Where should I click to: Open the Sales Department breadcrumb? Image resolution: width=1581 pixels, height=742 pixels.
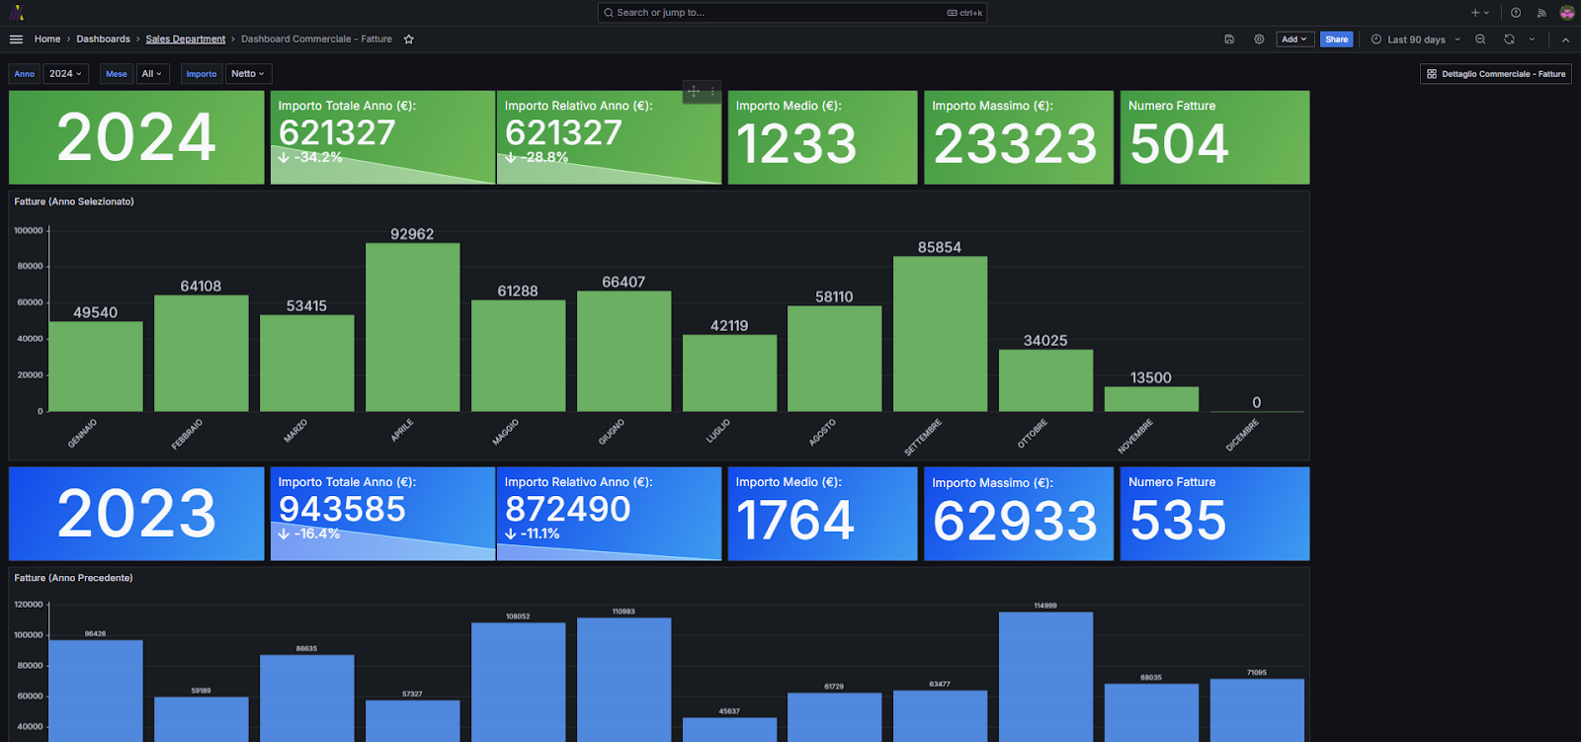click(186, 40)
